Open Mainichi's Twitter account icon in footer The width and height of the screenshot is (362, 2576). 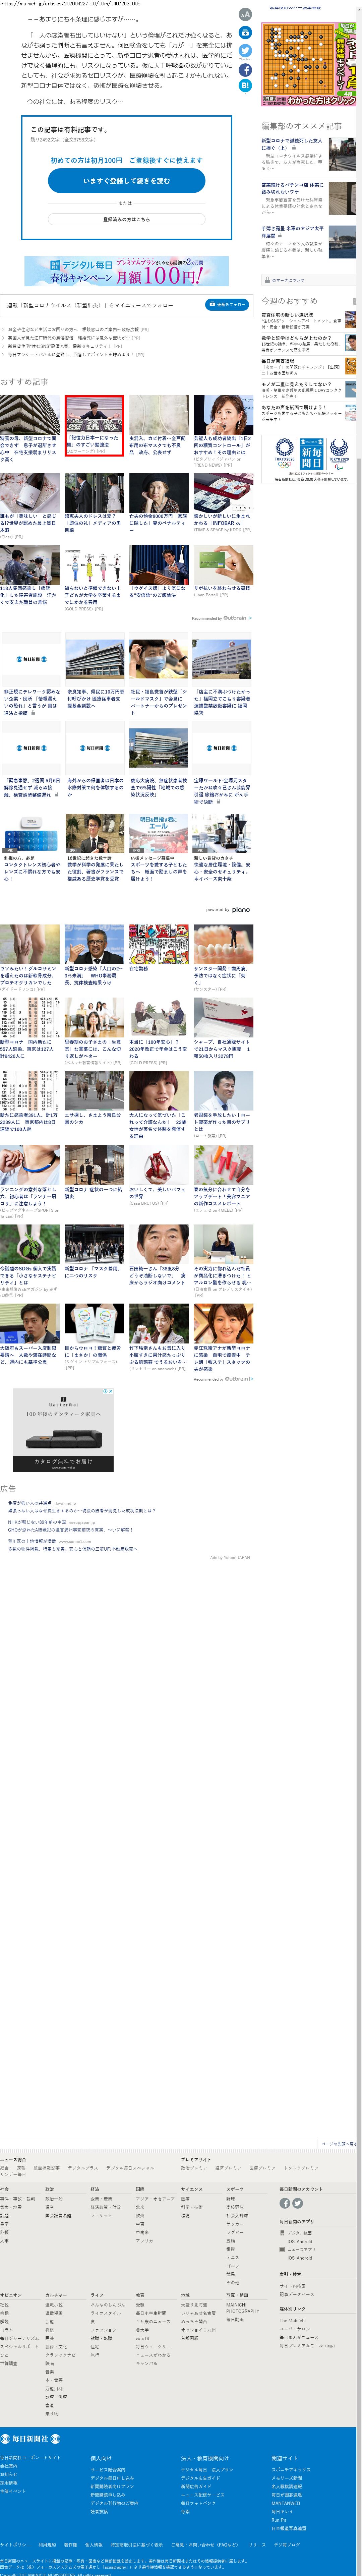(297, 2203)
